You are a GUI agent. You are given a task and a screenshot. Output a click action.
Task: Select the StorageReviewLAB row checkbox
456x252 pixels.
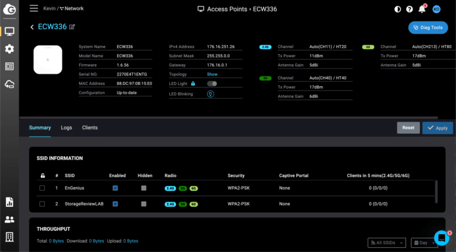tap(42, 204)
